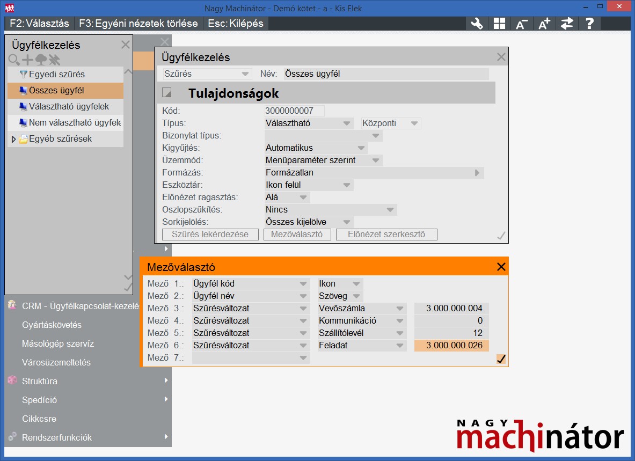Open the Központi dropdown
635x461 pixels.
click(414, 123)
